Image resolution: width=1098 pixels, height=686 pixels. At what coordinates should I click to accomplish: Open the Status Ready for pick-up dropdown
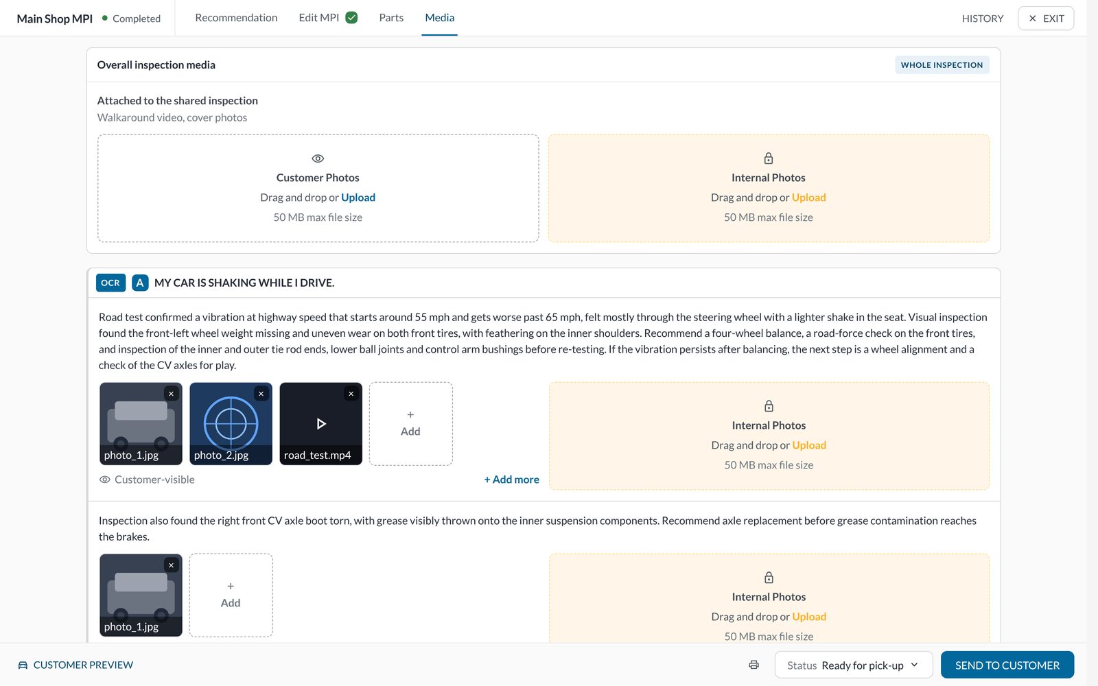coord(853,665)
